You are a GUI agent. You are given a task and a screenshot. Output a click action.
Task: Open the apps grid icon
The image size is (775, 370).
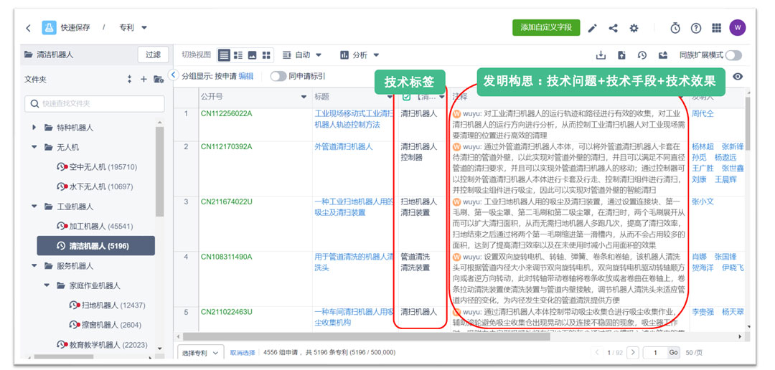point(716,28)
